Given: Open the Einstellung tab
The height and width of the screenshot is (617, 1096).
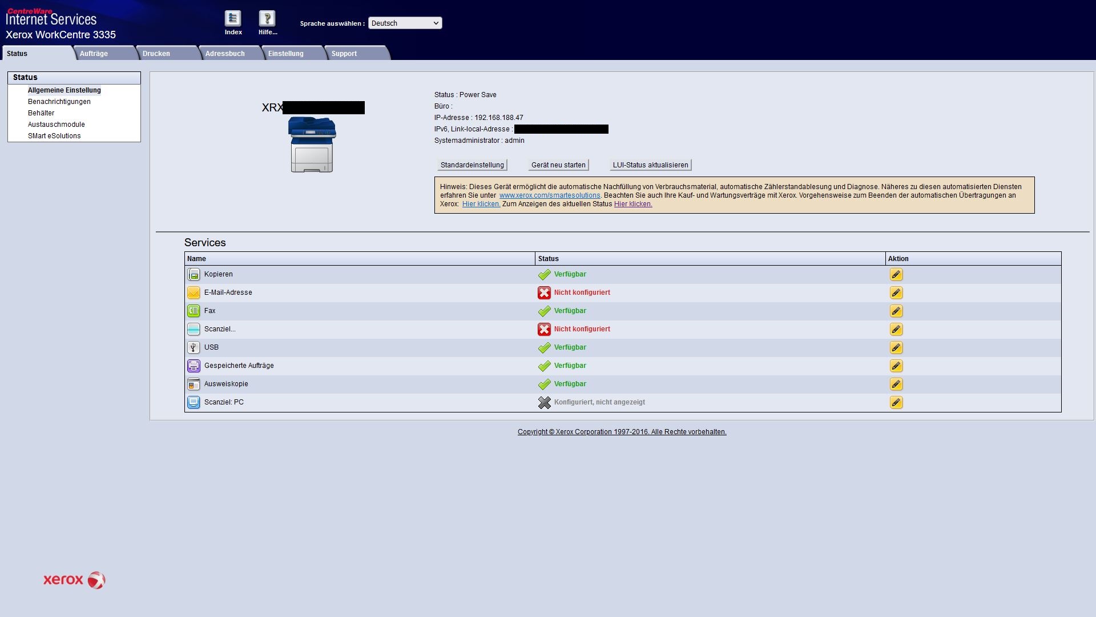Looking at the screenshot, I should (x=285, y=54).
